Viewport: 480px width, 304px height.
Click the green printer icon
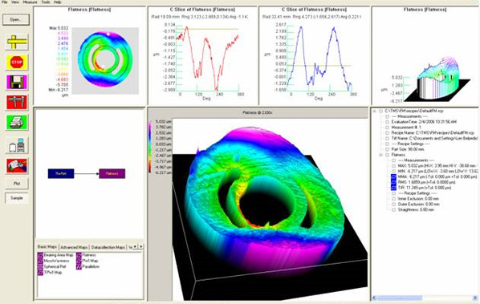point(17,123)
